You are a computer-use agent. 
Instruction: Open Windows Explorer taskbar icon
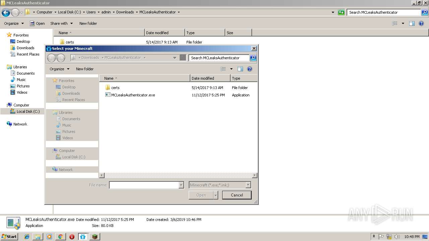[x=38, y=237]
